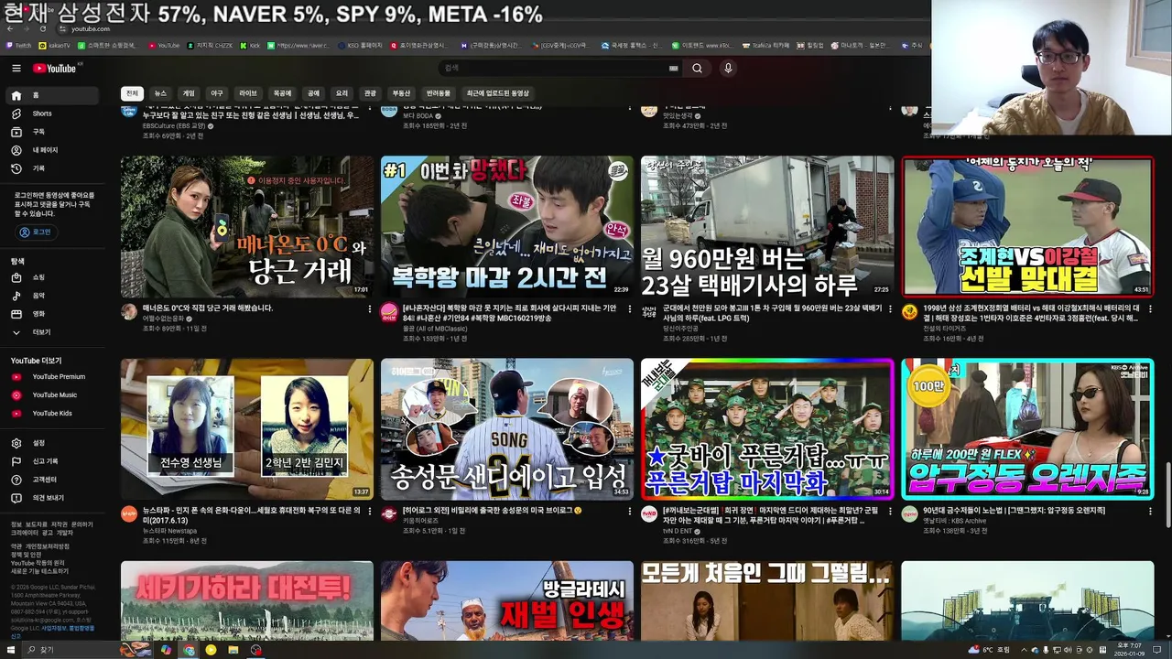Open Movies (영화) in Explore section

(x=53, y=314)
